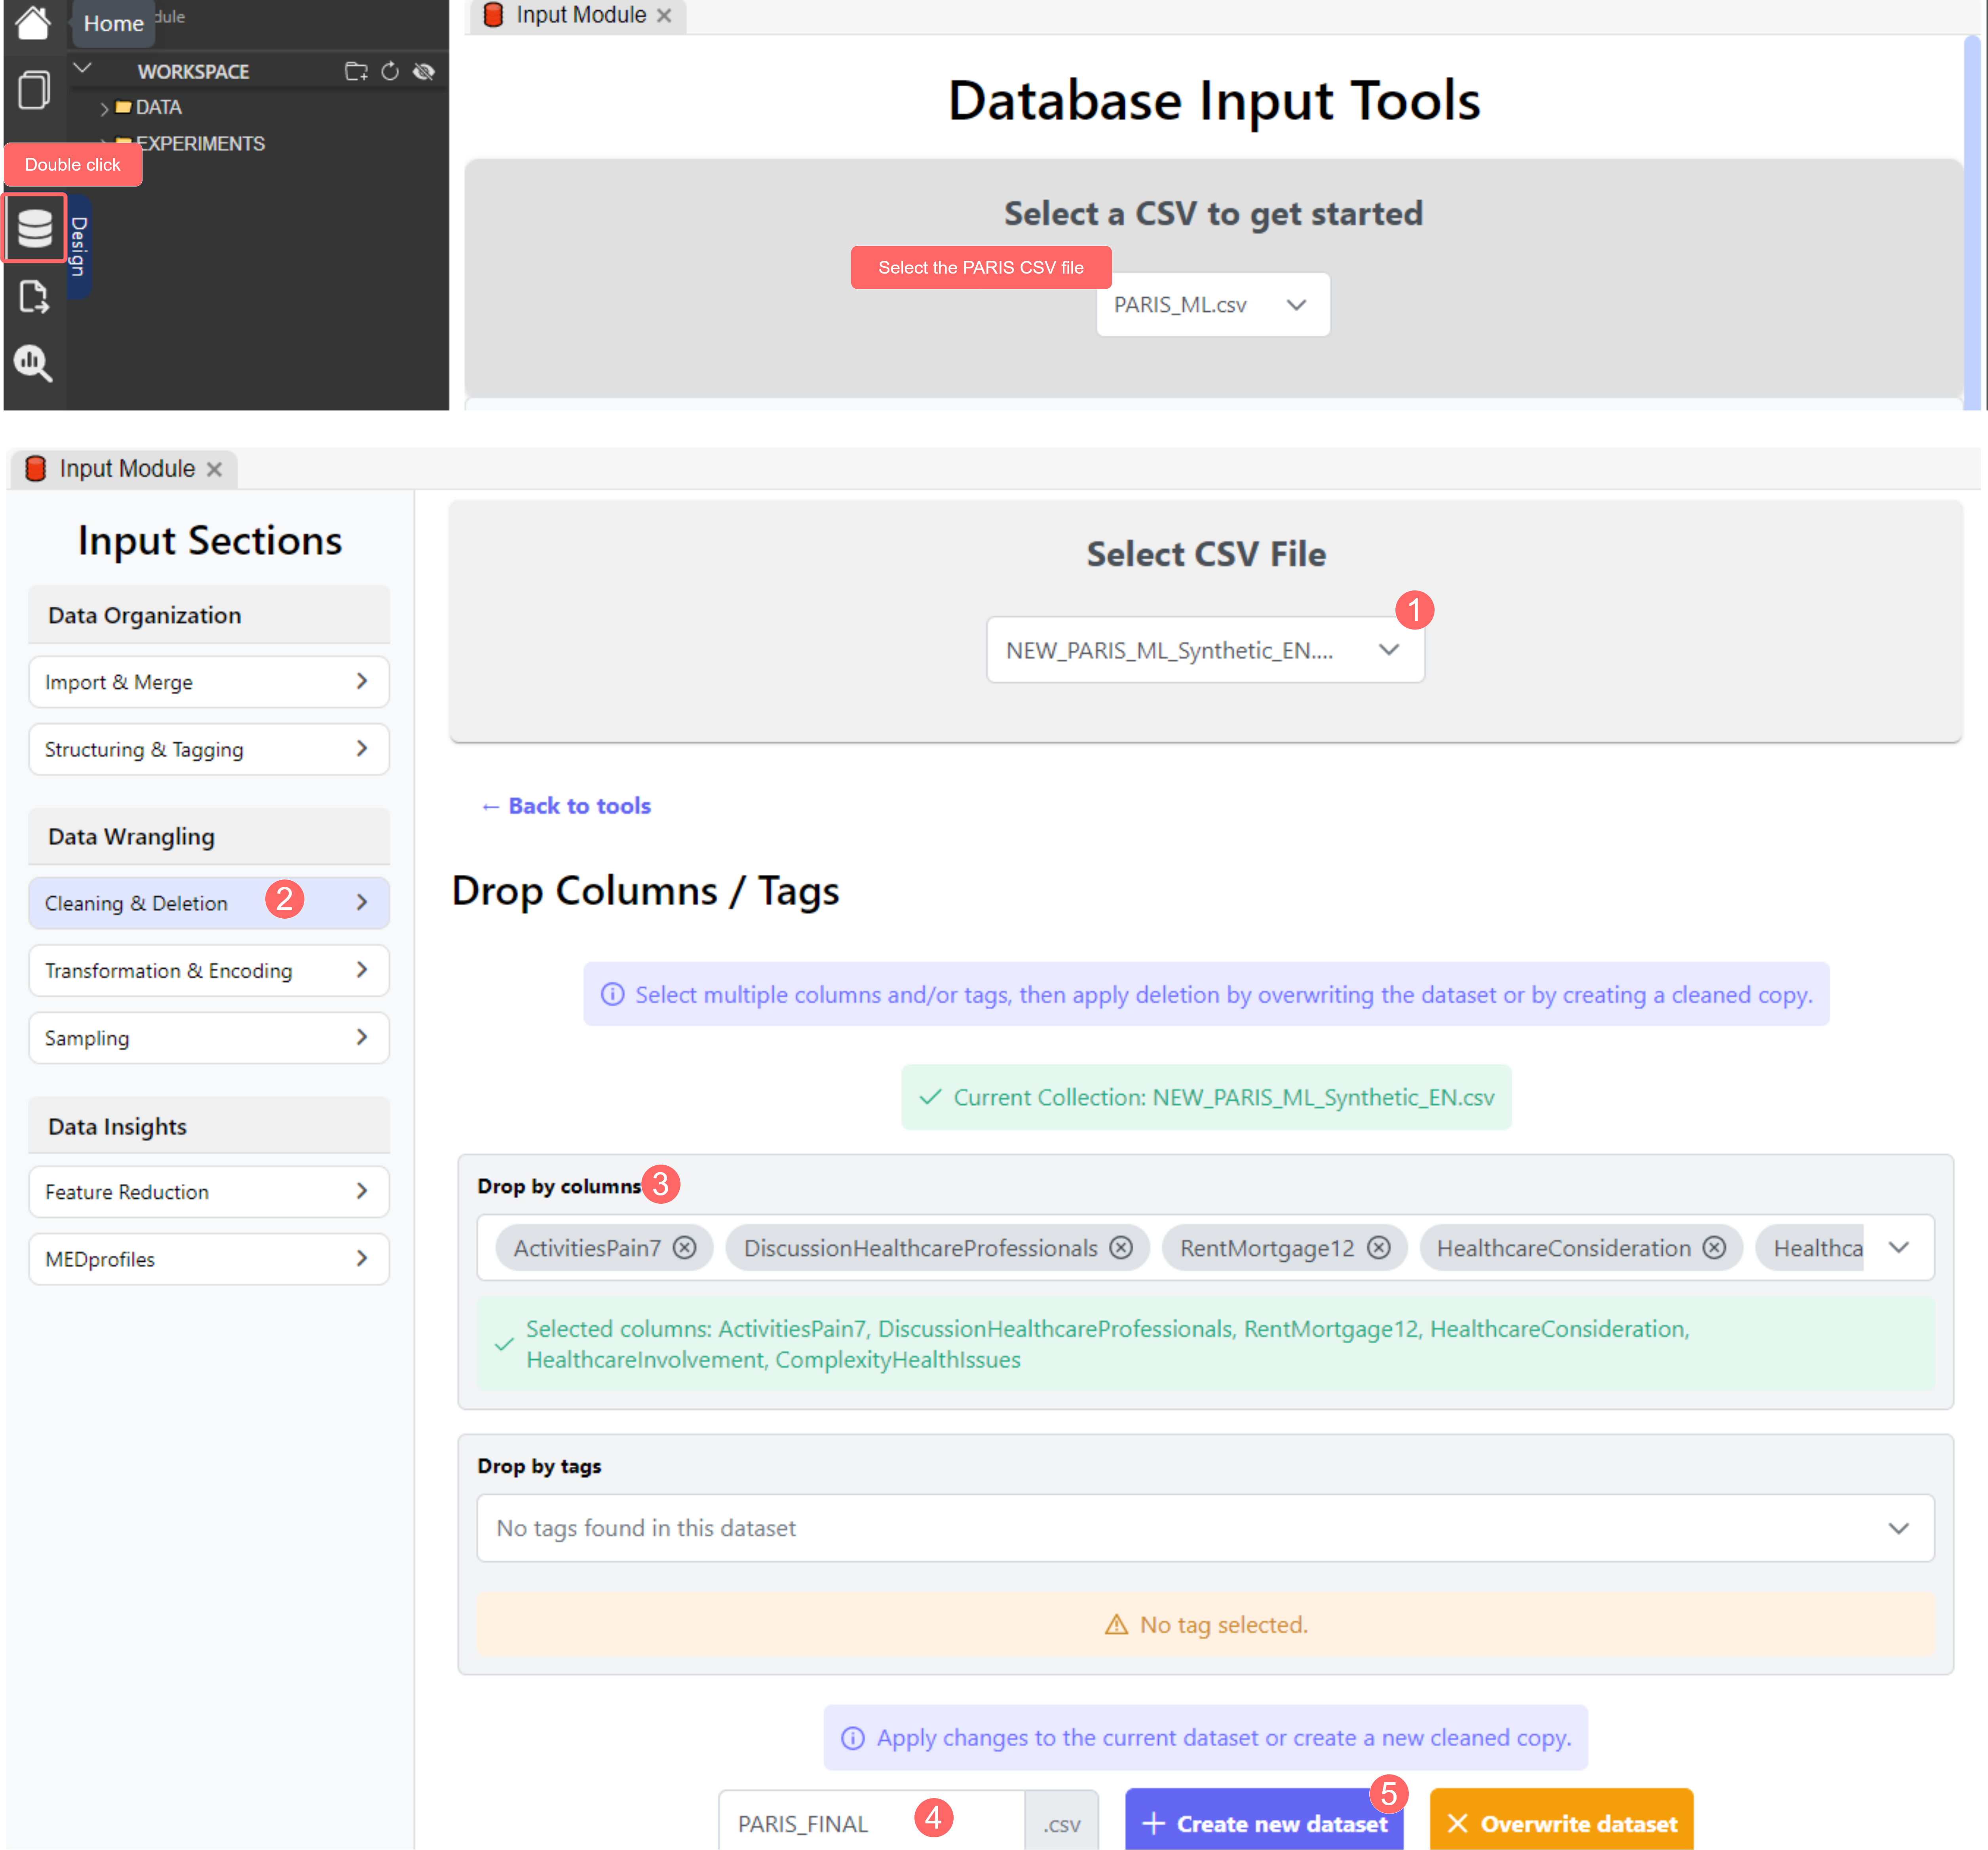1988x1850 pixels.
Task: Remove ActivitiesPain7 chip with x icon
Action: tap(685, 1248)
